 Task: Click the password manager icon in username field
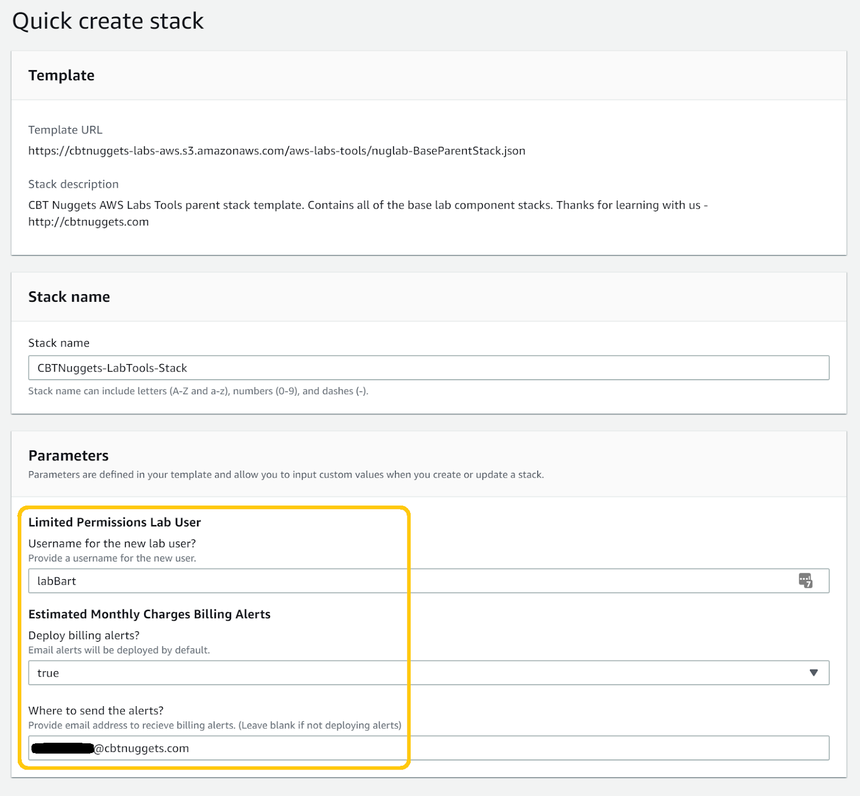click(805, 581)
